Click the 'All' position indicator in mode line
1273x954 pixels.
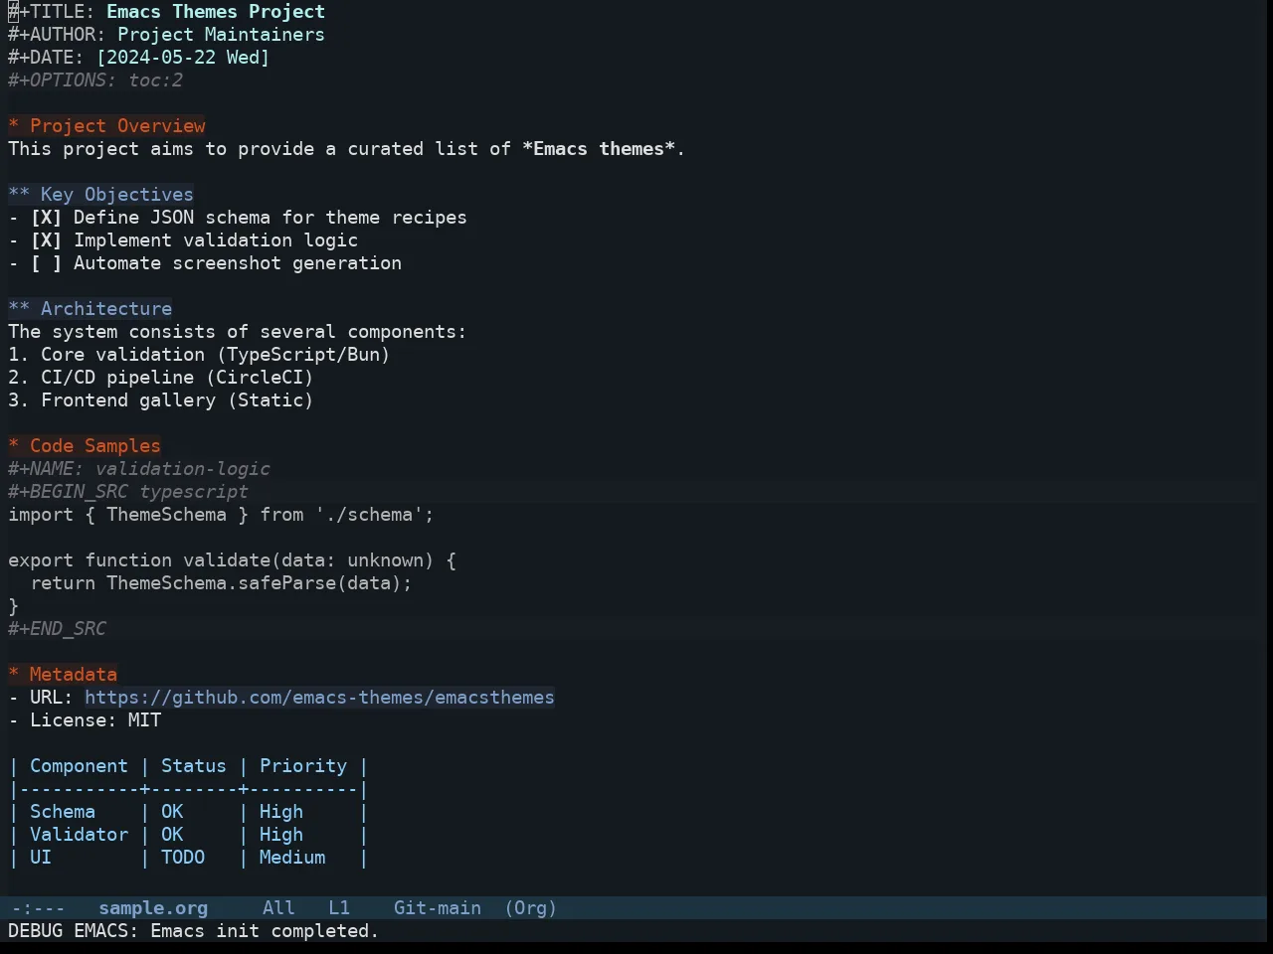coord(278,908)
